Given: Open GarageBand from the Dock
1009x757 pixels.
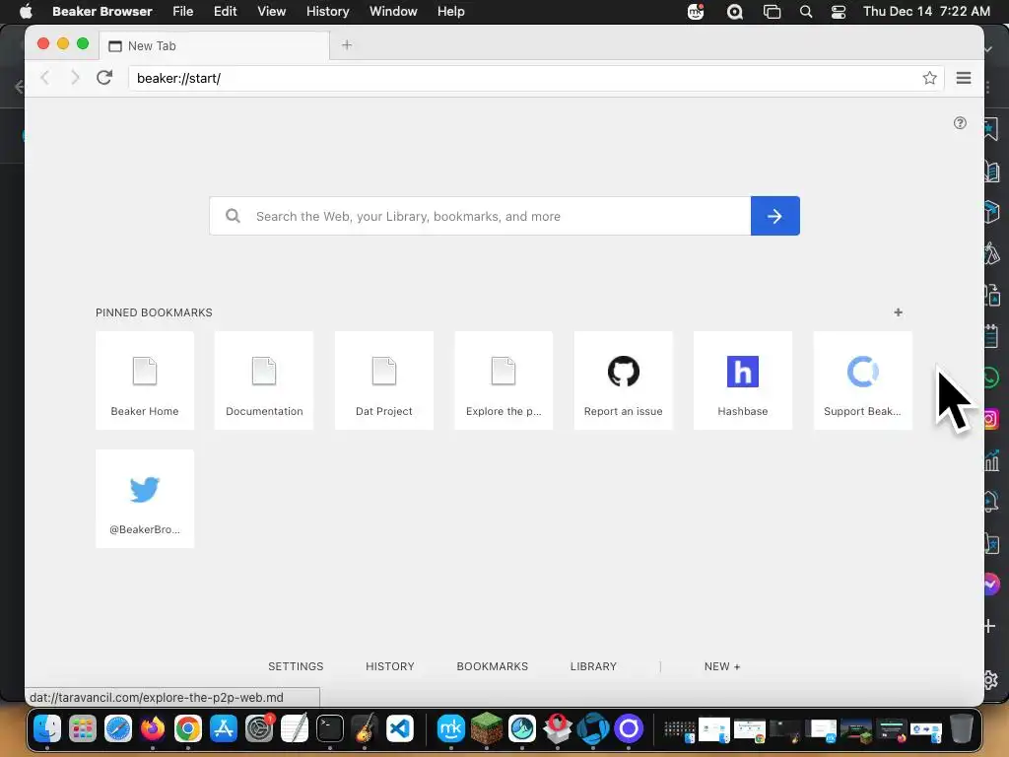Looking at the screenshot, I should click(x=365, y=728).
